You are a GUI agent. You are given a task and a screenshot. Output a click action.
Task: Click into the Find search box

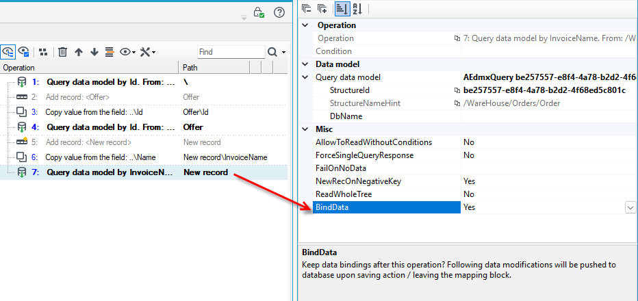(x=231, y=52)
